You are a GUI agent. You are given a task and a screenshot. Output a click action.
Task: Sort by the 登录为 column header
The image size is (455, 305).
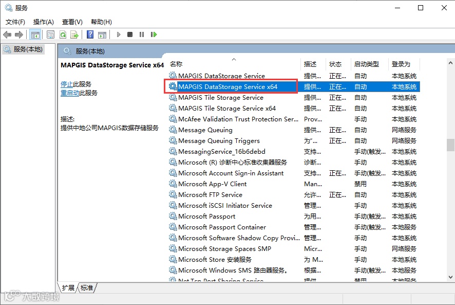coord(404,64)
